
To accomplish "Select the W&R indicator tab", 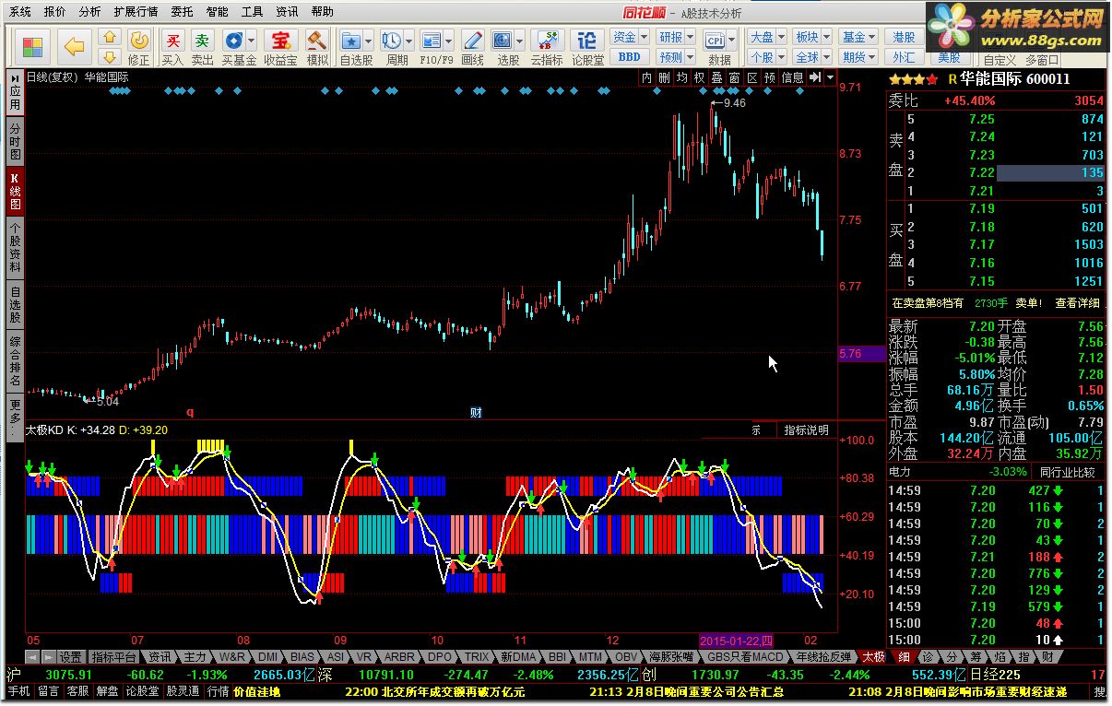I will tap(231, 657).
